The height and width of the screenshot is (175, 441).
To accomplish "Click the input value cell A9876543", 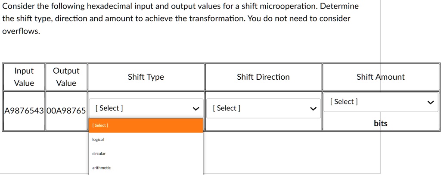I will [x=24, y=111].
